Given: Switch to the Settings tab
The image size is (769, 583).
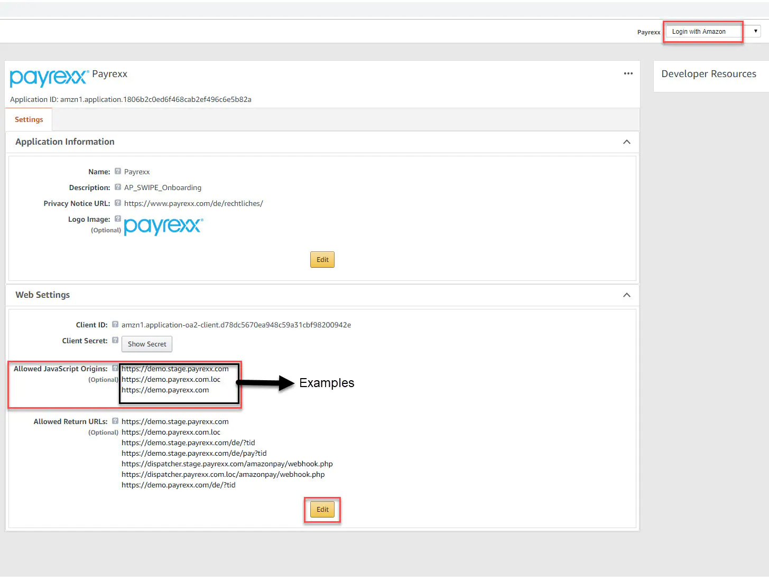Looking at the screenshot, I should point(29,120).
